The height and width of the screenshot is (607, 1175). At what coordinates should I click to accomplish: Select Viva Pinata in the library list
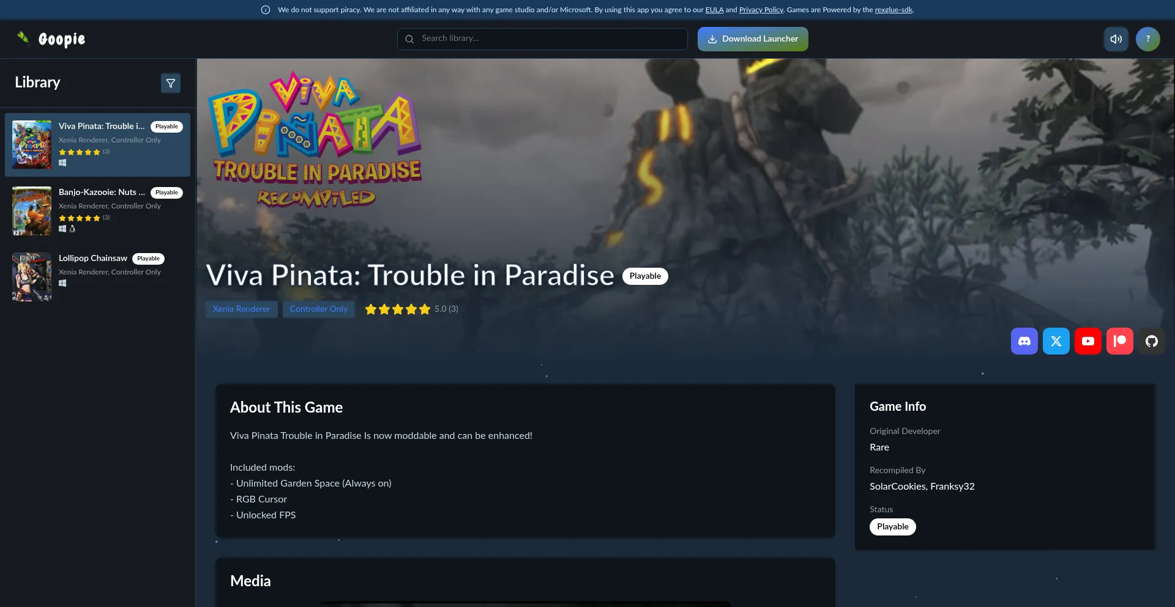coord(98,145)
